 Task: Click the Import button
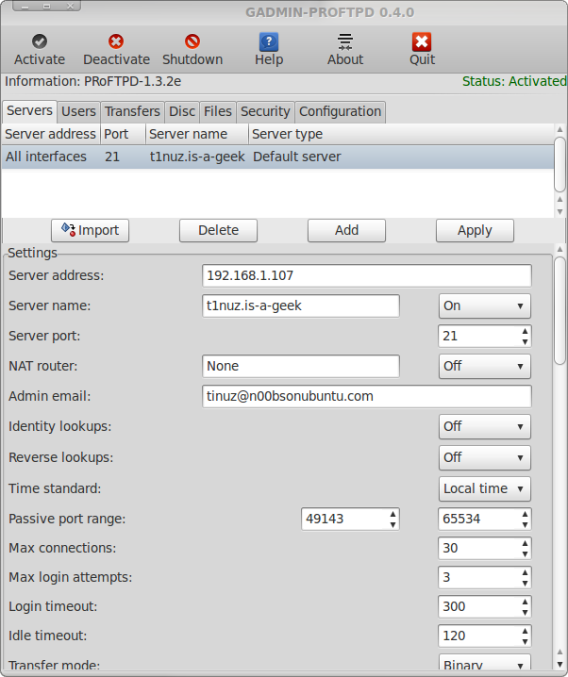point(90,230)
